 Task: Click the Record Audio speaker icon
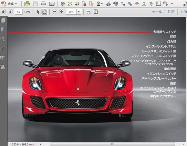[x=116, y=4]
